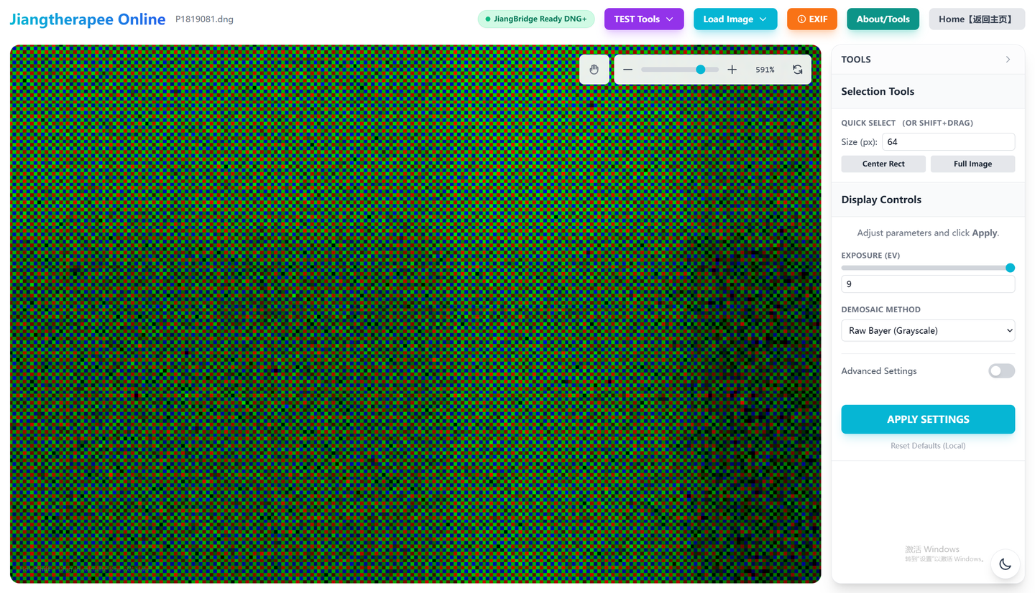Viewport: 1035px width, 593px height.
Task: Select the hand pan tool above the image
Action: [x=594, y=69]
